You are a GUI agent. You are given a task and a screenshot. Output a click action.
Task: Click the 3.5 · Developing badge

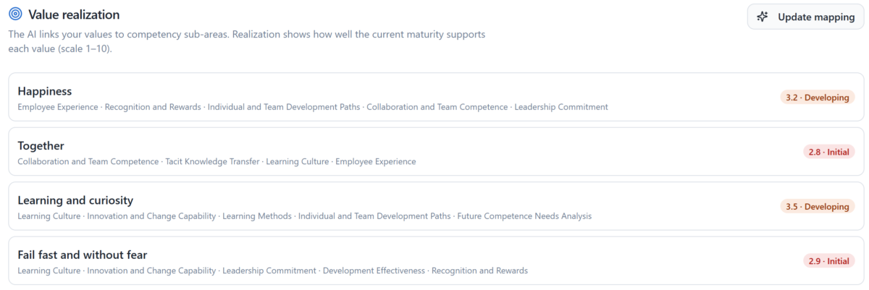click(818, 207)
